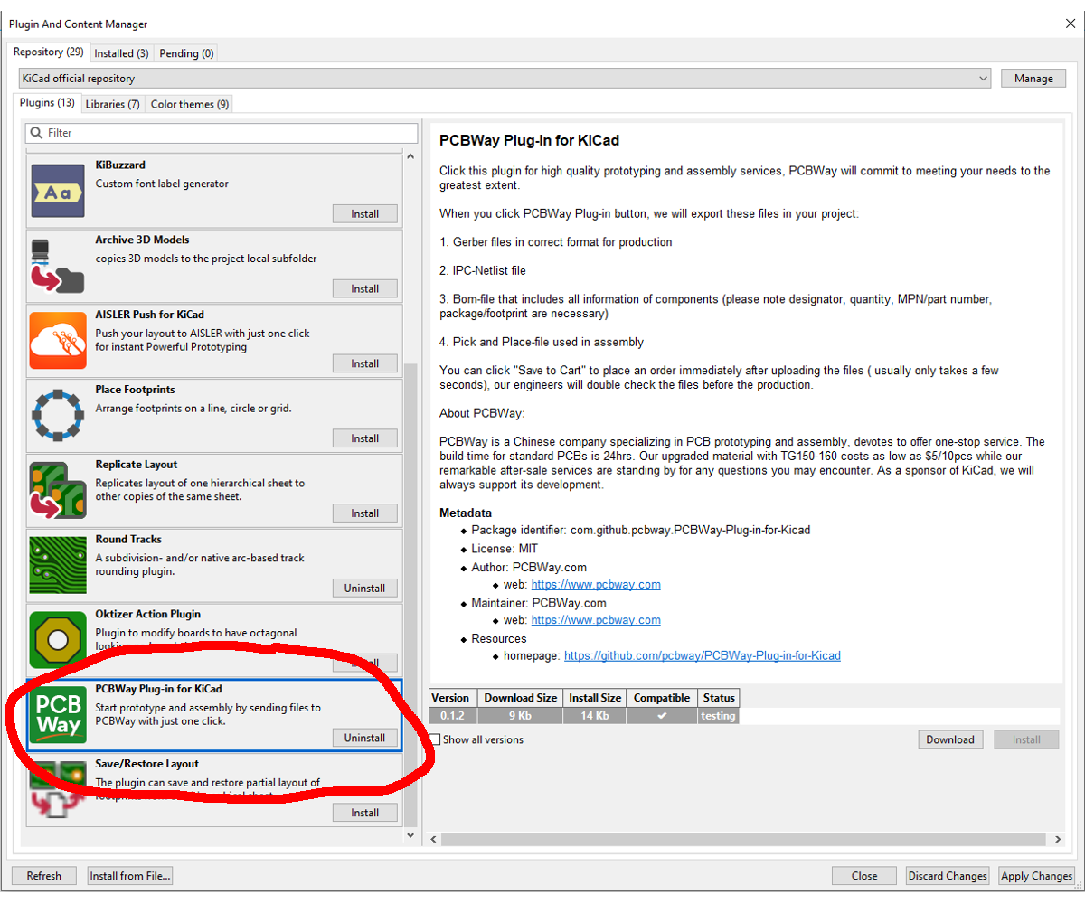
Task: Select the AISLER Push cloud icon
Action: pos(58,340)
